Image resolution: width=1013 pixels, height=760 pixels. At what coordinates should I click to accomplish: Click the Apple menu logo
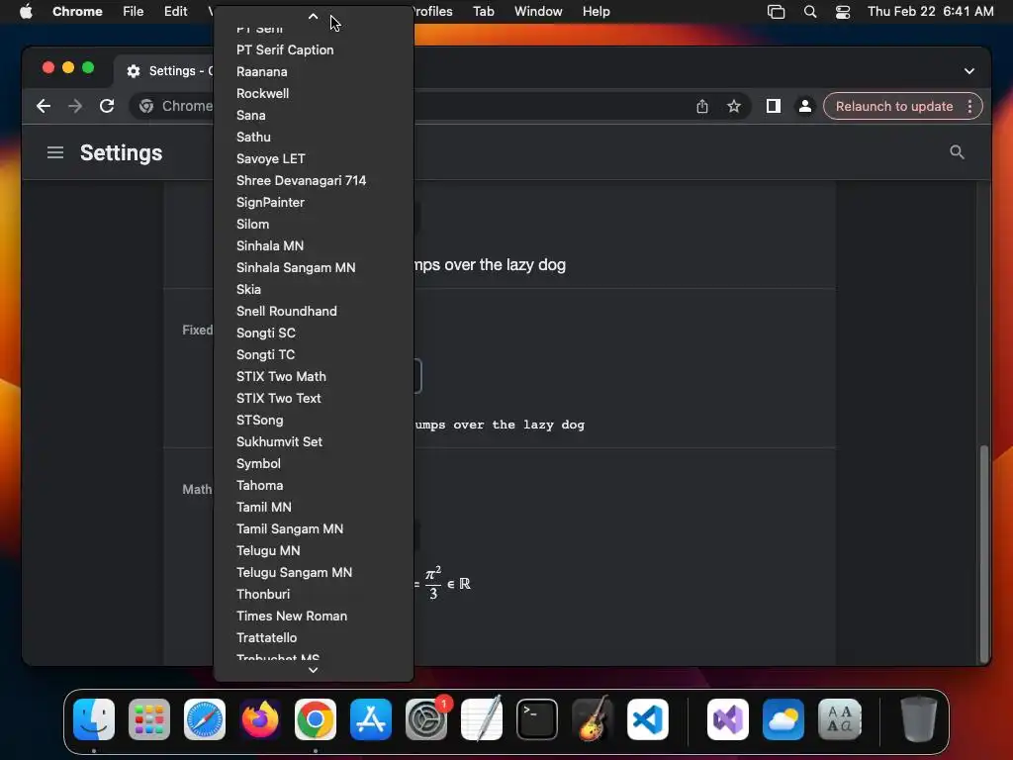pyautogui.click(x=26, y=12)
